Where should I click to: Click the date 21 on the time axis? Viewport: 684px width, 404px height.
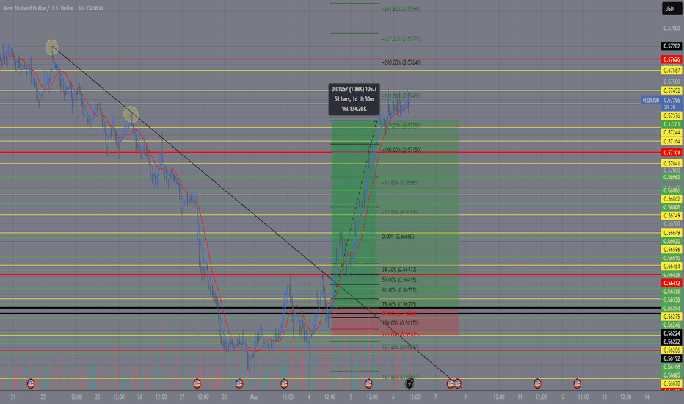tap(13, 397)
